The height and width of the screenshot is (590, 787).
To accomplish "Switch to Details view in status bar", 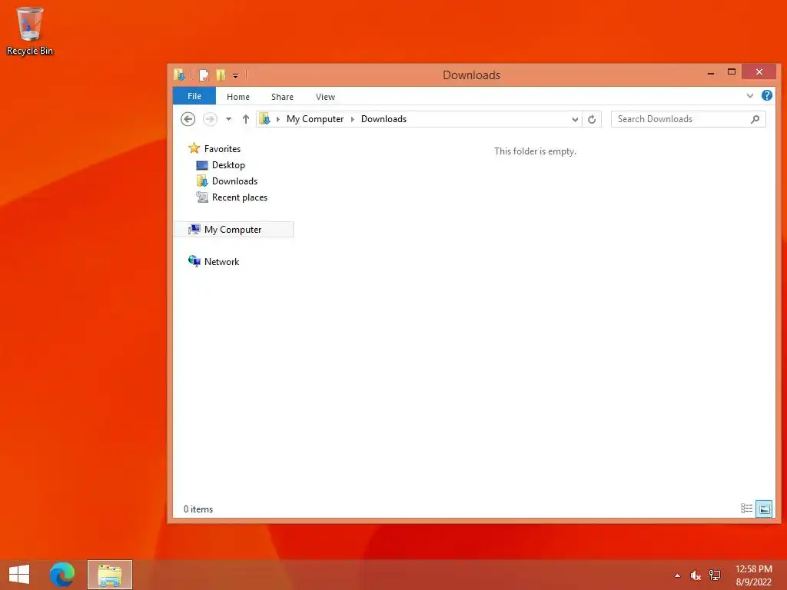I will tap(746, 509).
